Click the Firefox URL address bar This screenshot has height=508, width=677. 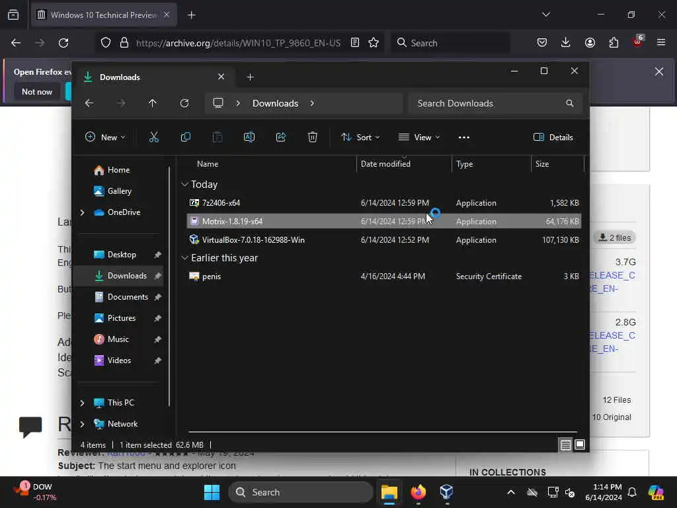(x=238, y=43)
